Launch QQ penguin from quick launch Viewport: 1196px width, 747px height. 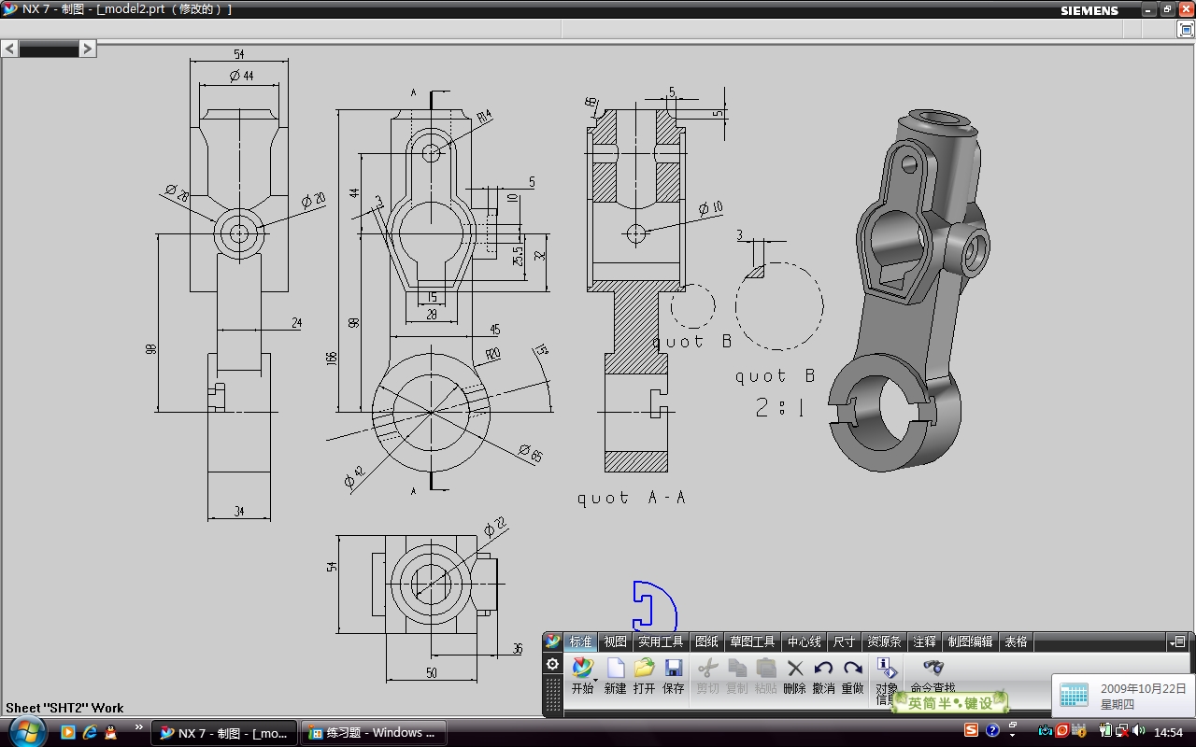[112, 732]
